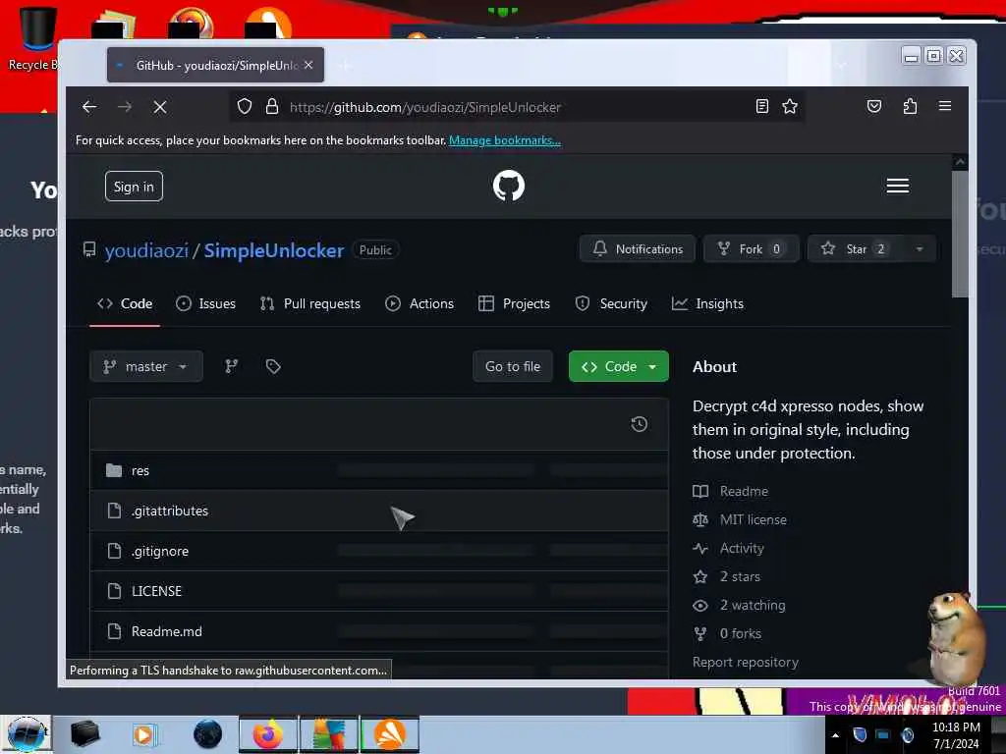The height and width of the screenshot is (754, 1006).
Task: Expand the Star lists dropdown arrow
Action: [920, 248]
